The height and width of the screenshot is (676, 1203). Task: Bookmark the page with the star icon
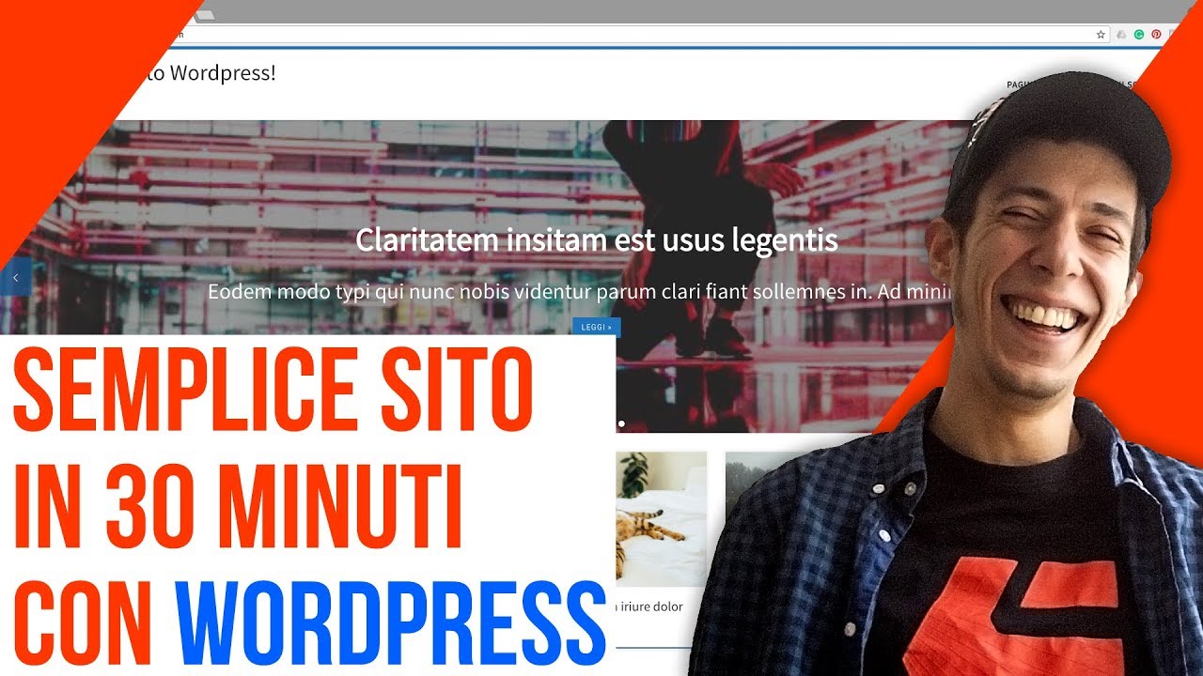tap(1101, 34)
